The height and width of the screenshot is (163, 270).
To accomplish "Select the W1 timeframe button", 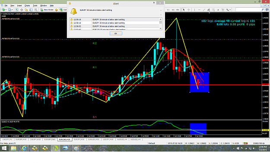I will (173, 10).
